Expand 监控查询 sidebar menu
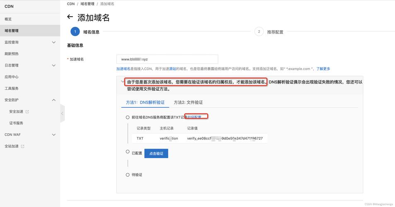 pos(53,42)
